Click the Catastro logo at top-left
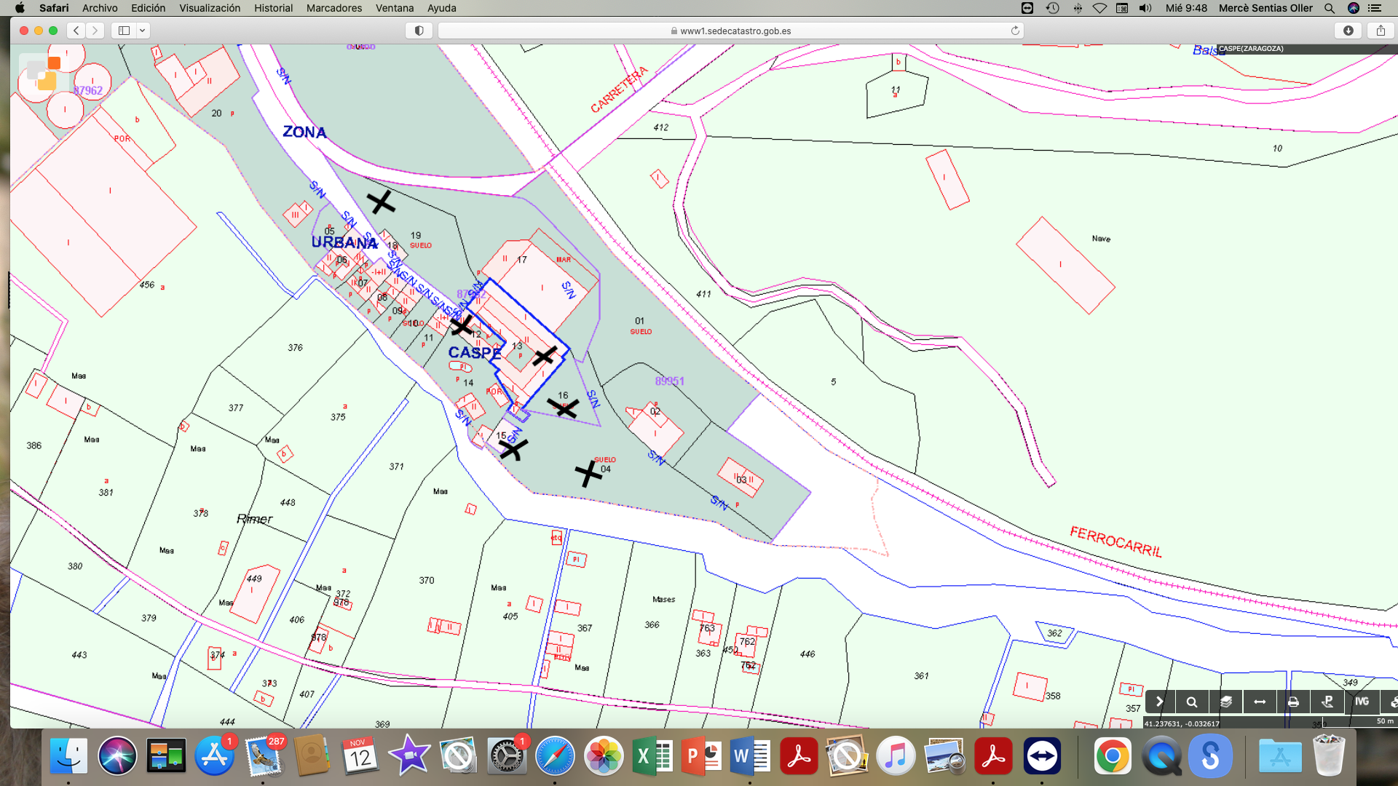1398x786 pixels. point(44,73)
